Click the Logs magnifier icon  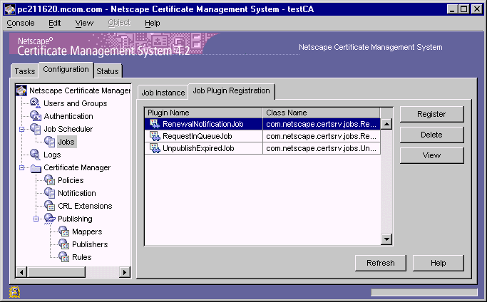pos(35,155)
